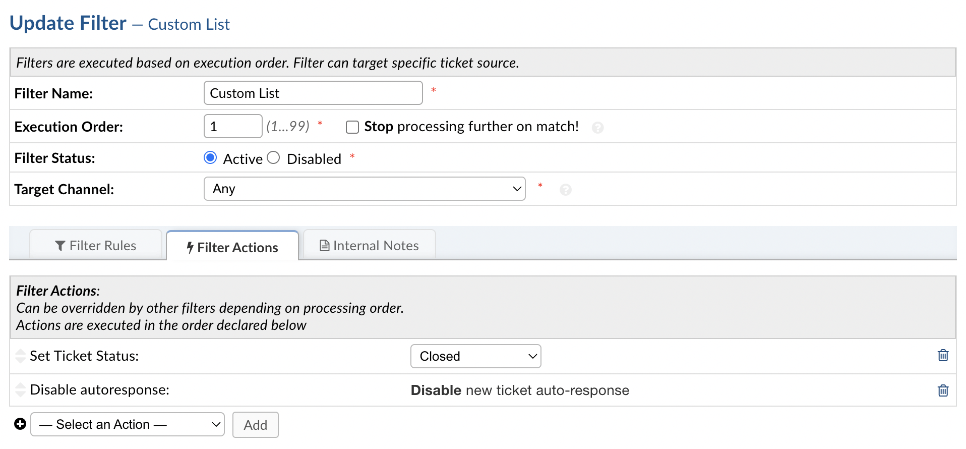This screenshot has height=449, width=966.
Task: Select the Active filter status radio
Action: [210, 158]
